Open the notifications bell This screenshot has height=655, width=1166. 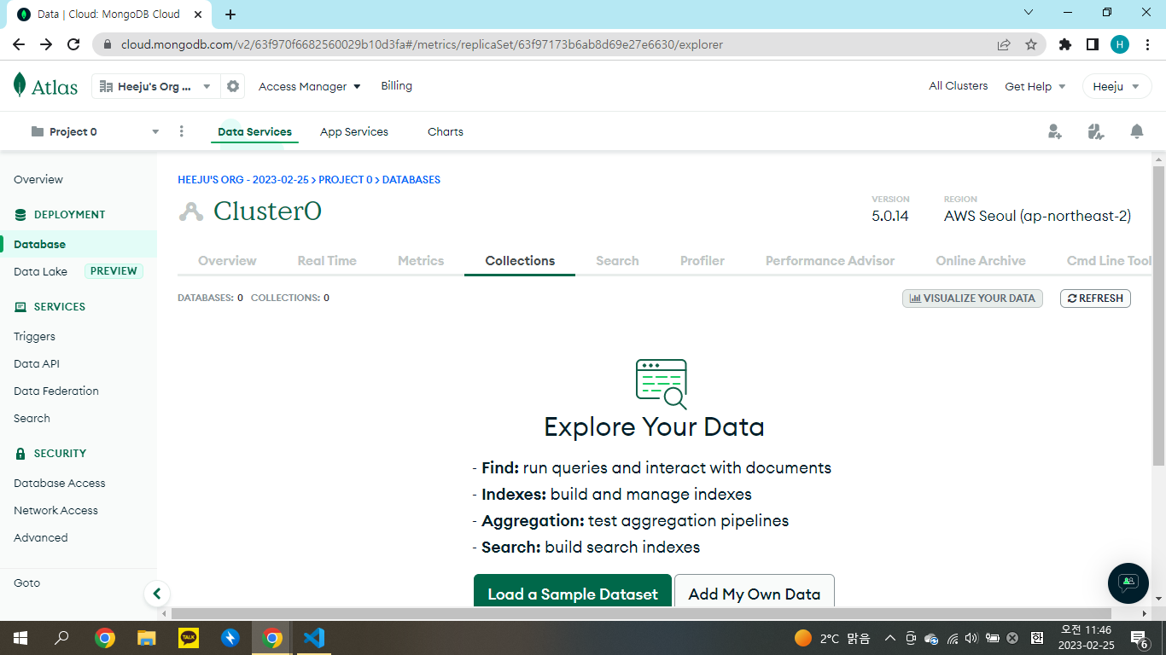coord(1137,131)
